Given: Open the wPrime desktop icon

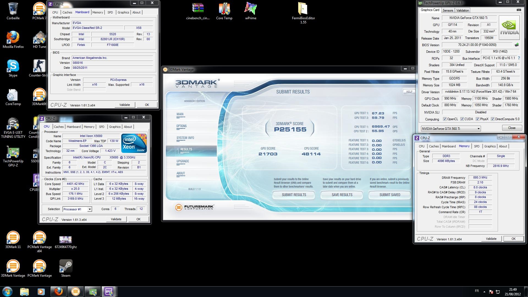Looking at the screenshot, I should coord(251,11).
